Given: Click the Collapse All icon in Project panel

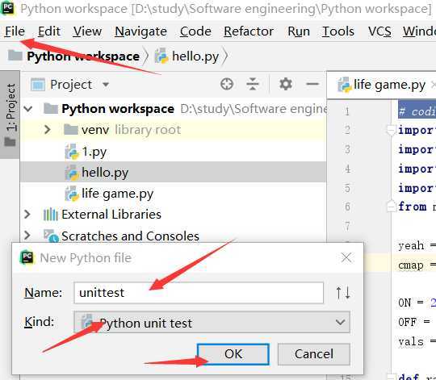Looking at the screenshot, I should pyautogui.click(x=253, y=84).
